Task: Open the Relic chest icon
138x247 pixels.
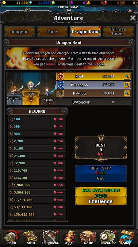Action: (x=88, y=237)
